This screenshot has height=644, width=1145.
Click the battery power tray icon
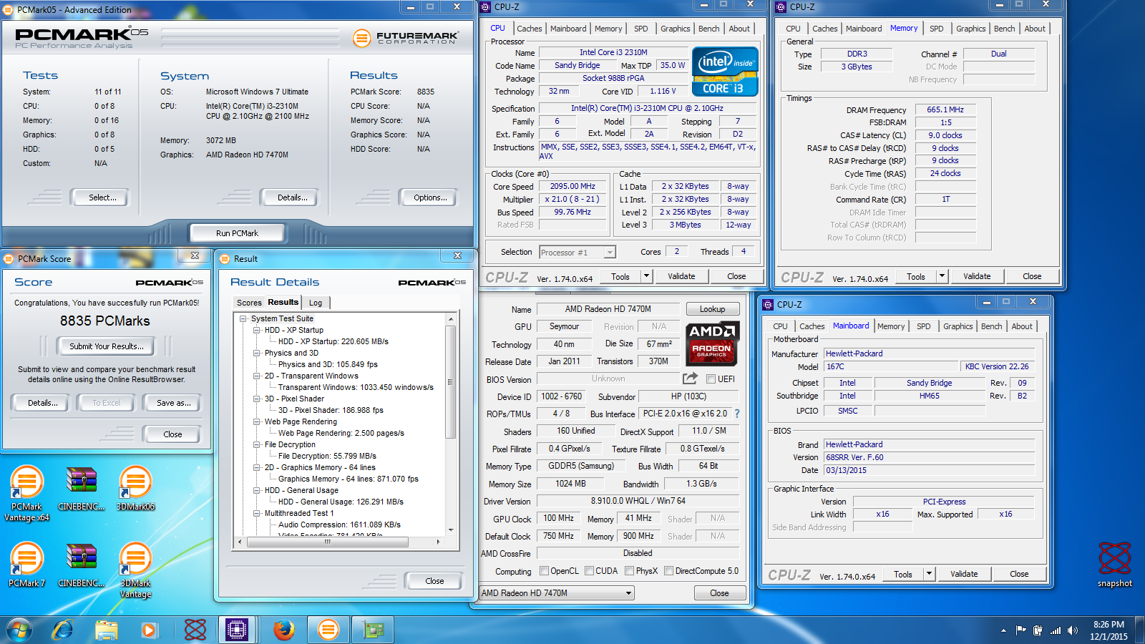[1038, 630]
